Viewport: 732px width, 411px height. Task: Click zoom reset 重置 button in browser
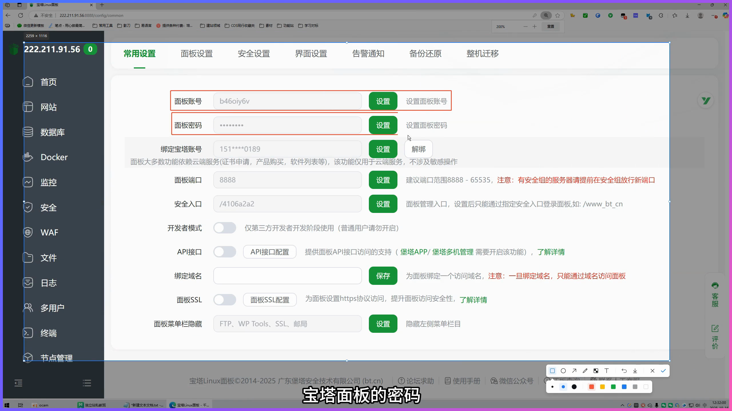pos(550,26)
